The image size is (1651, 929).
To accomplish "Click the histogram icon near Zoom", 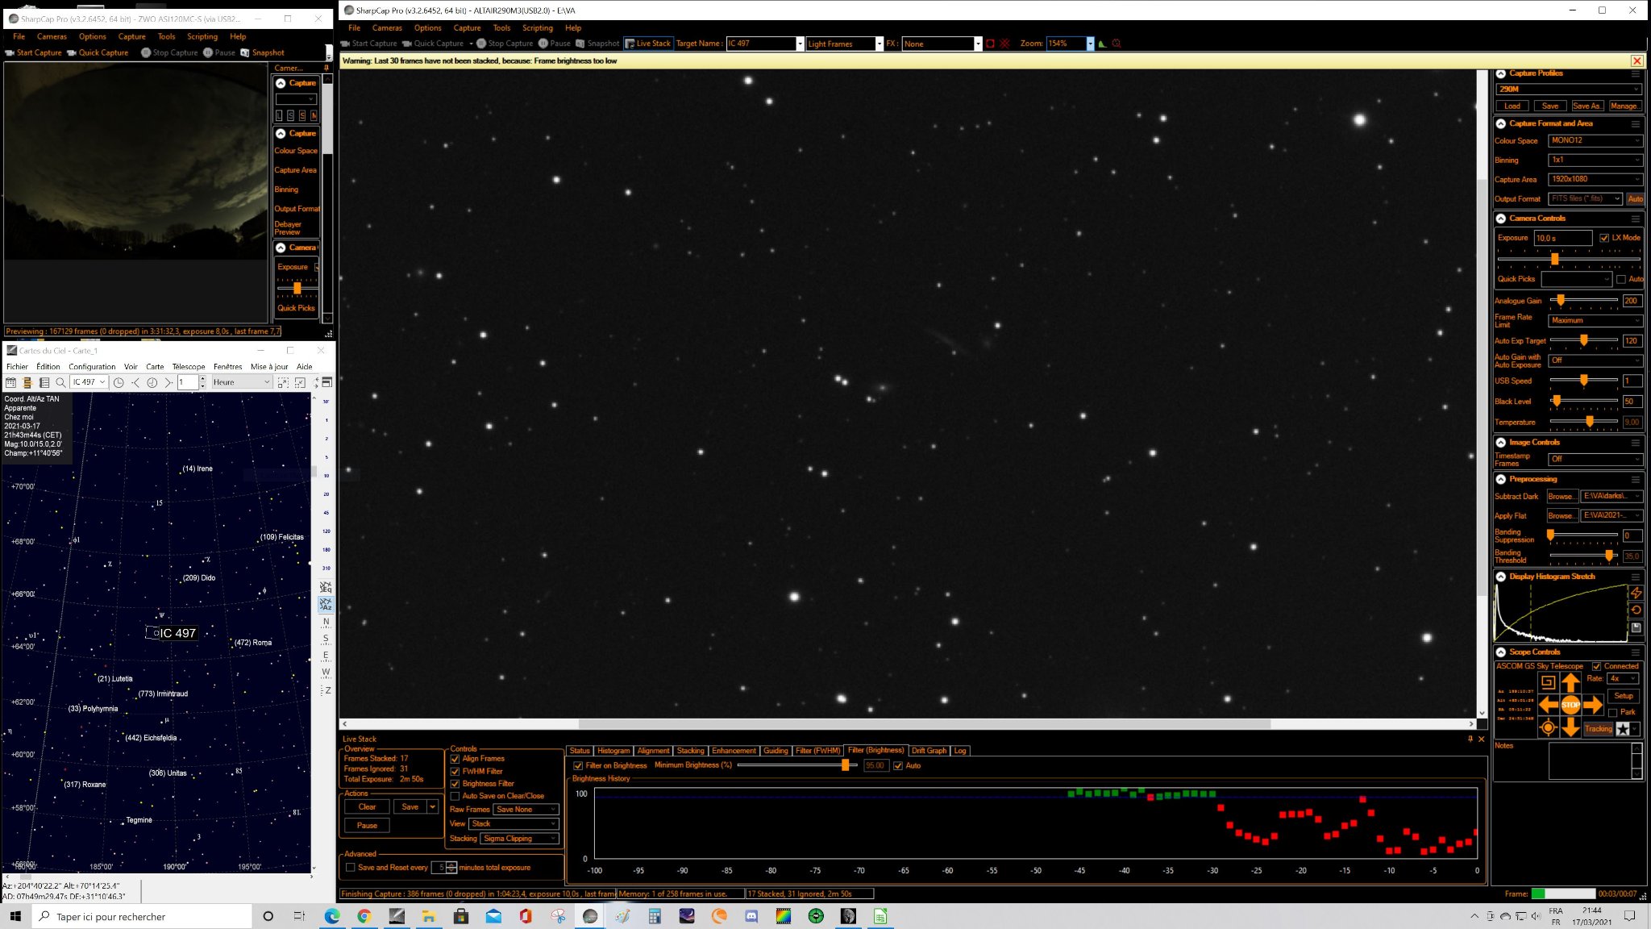I will pyautogui.click(x=1102, y=44).
